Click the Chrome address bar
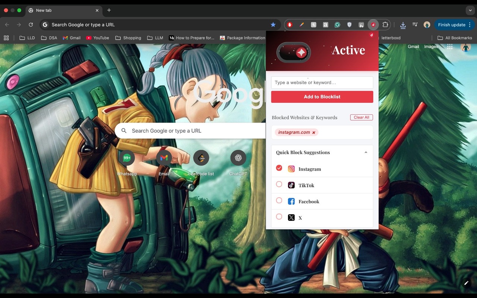Screen dimensions: 477x298 click(159, 25)
